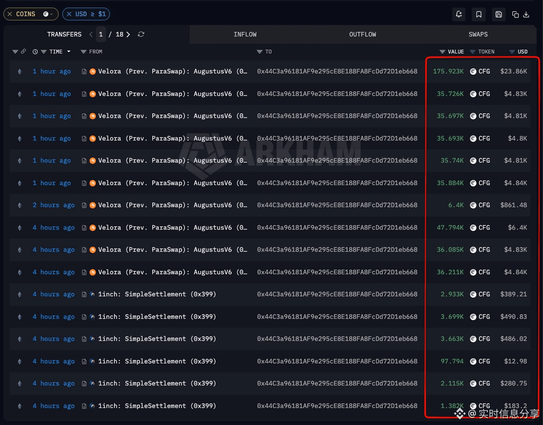Switch to the SWAPS tab
The width and height of the screenshot is (543, 425).
click(478, 34)
